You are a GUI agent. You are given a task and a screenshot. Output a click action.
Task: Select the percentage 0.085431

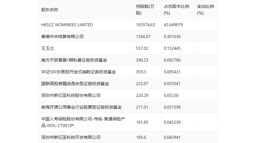[172, 72]
